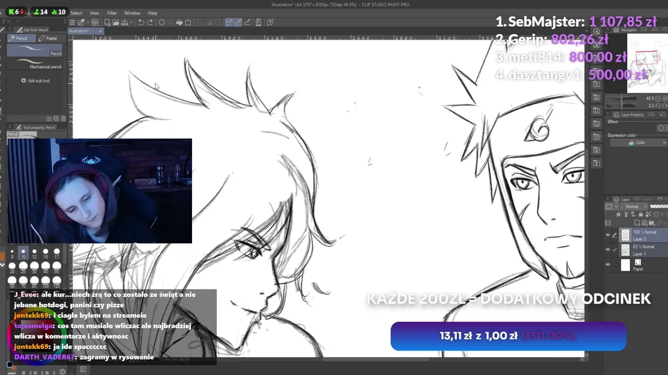Image resolution: width=668 pixels, height=375 pixels.
Task: Toggle Snap to Grid icon
Action: tap(247, 22)
